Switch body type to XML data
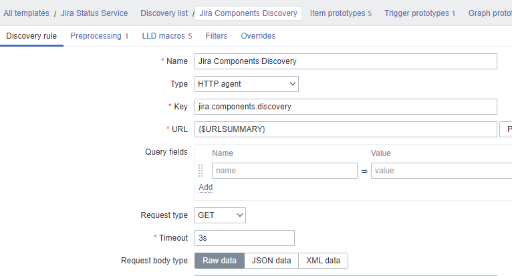The height and width of the screenshot is (276, 512). click(323, 261)
